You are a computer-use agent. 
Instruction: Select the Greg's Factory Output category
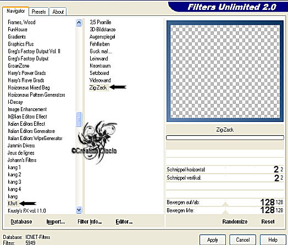(x=28, y=58)
